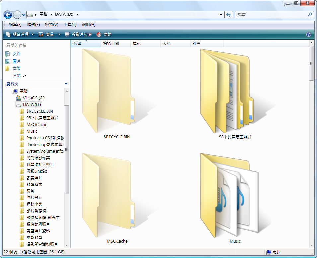The width and height of the screenshot is (317, 258).
Task: Click the search magnifier icon
Action: [310, 15]
